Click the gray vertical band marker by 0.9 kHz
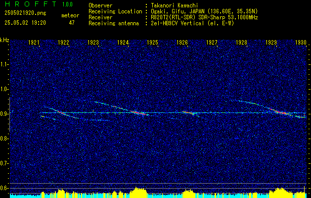Viewport: 311px width, 198px height. pyautogui.click(x=9, y=114)
